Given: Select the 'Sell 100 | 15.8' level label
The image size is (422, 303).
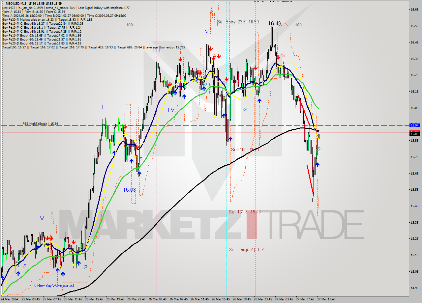Looking at the screenshot, I should pyautogui.click(x=245, y=150).
